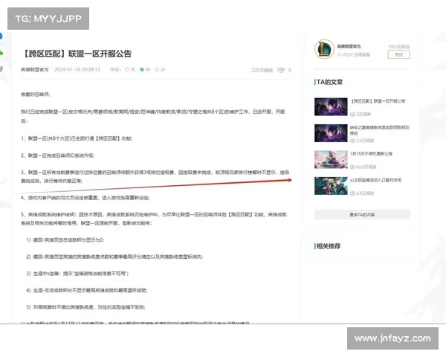
Task: Select the 中 font size radio button
Action: point(142,69)
